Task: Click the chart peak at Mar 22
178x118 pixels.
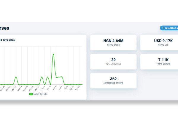Action: 16,77
